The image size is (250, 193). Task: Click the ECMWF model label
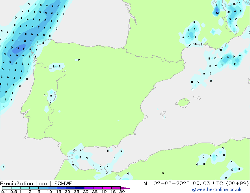coord(63,184)
